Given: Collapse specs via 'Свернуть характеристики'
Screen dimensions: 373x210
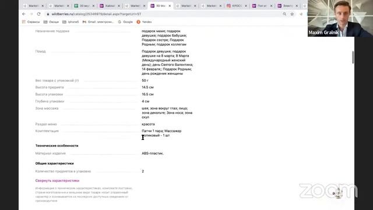Looking at the screenshot, I should (57, 181).
